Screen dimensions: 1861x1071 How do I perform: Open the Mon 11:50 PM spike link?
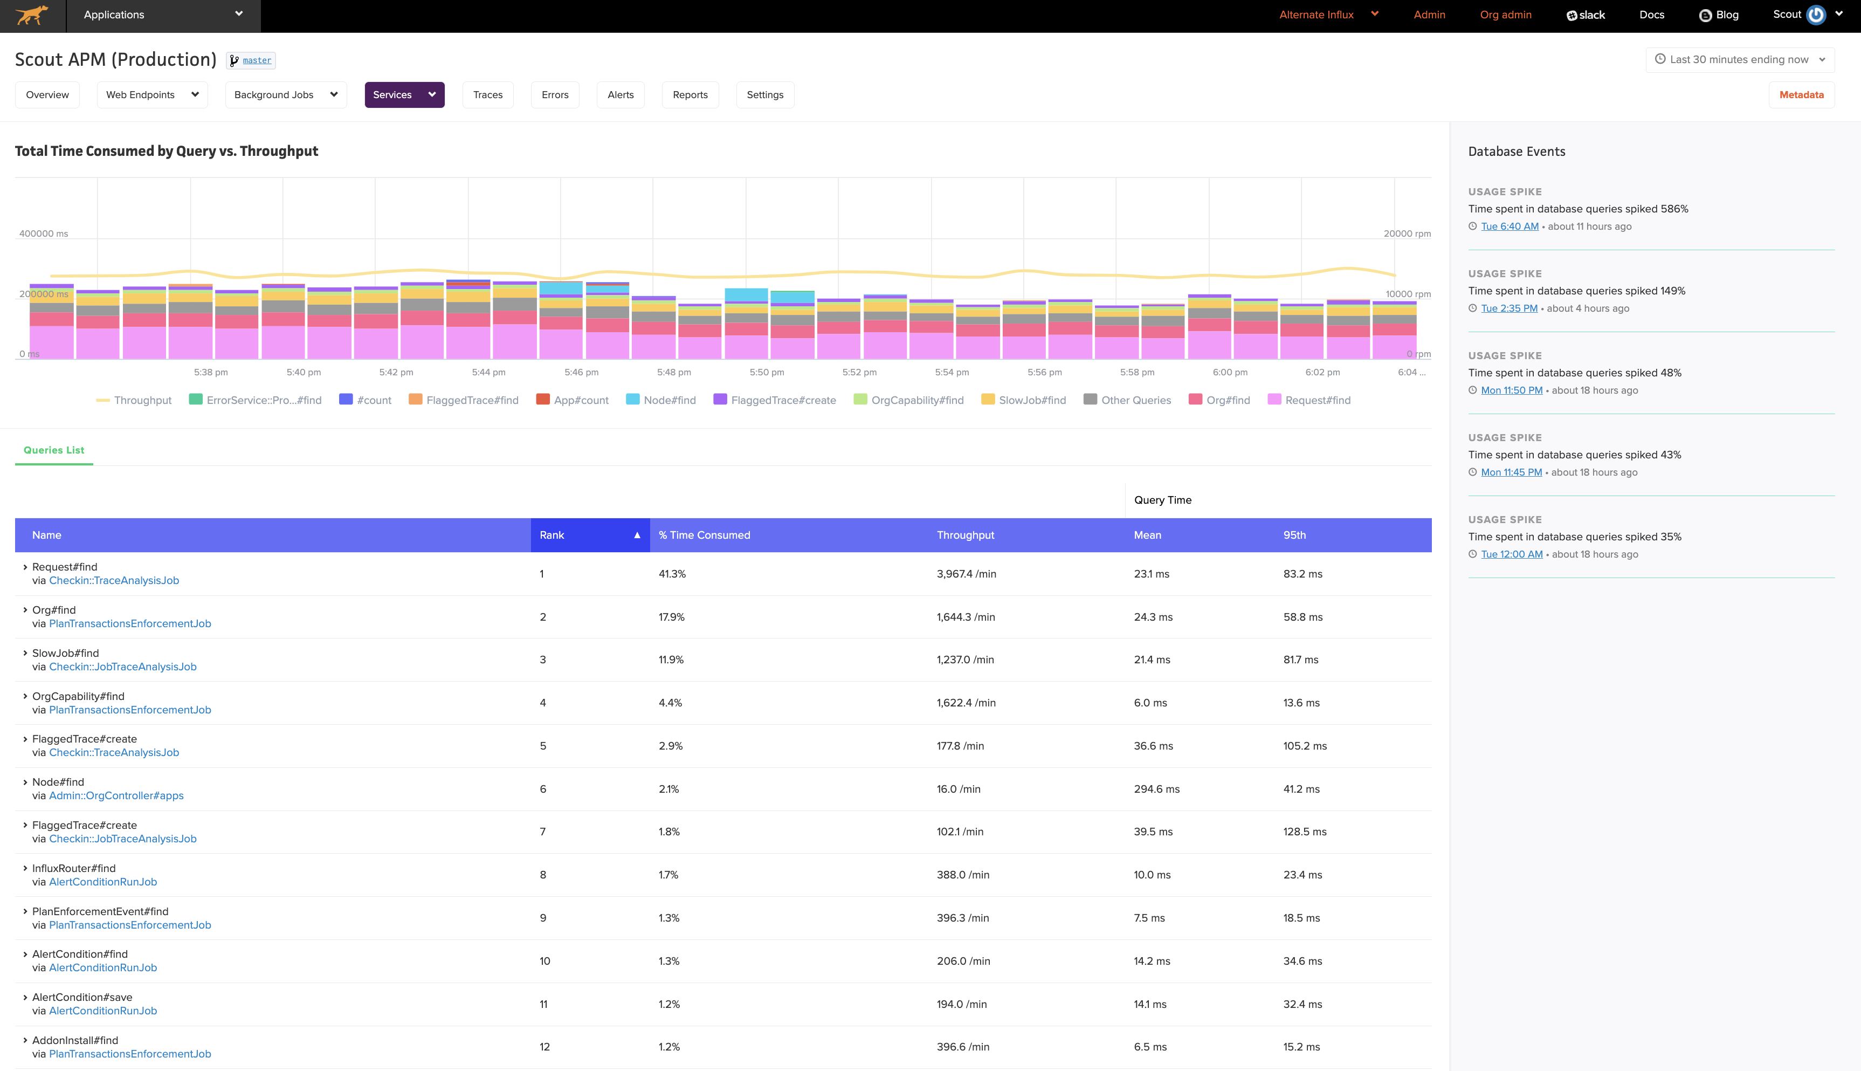[1512, 390]
